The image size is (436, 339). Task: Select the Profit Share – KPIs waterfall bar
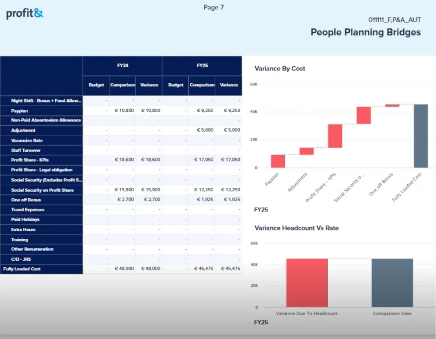pos(335,136)
